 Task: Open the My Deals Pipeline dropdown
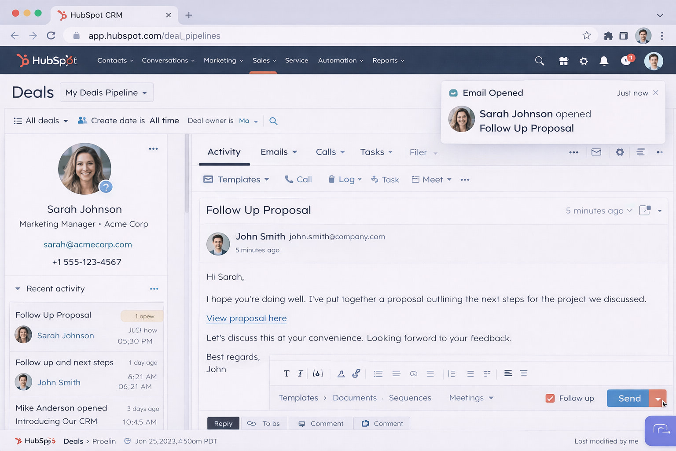107,92
